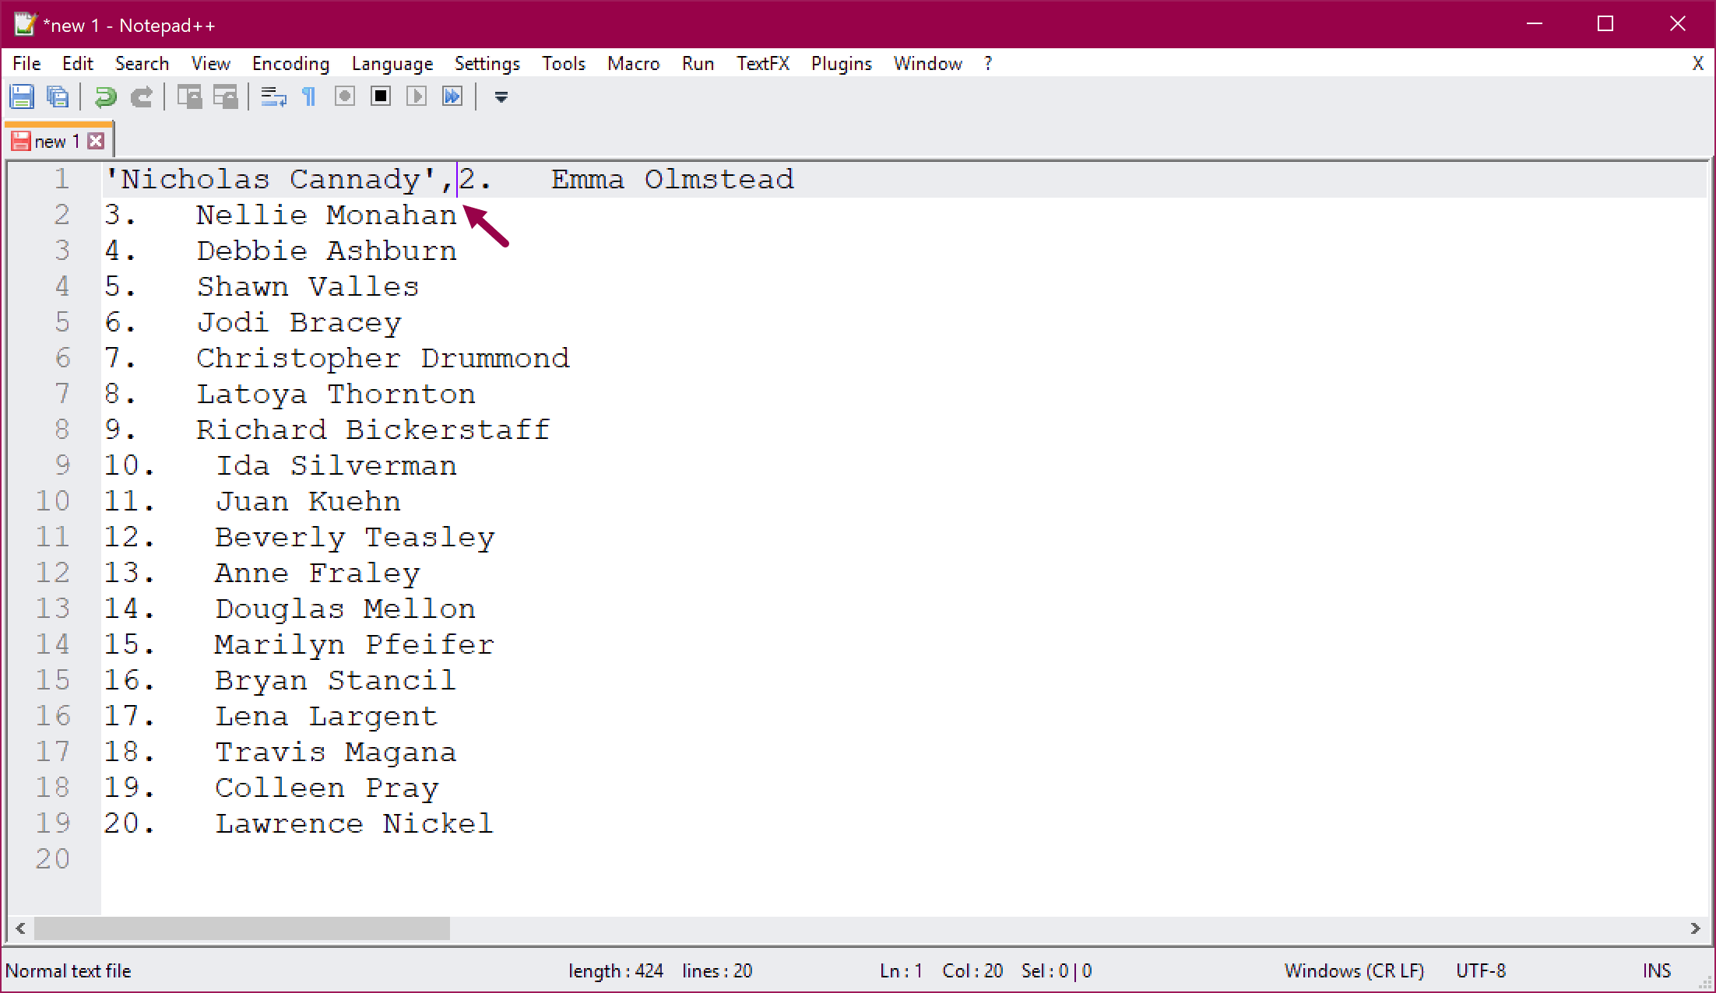Click the Playback macro icon

click(x=417, y=96)
